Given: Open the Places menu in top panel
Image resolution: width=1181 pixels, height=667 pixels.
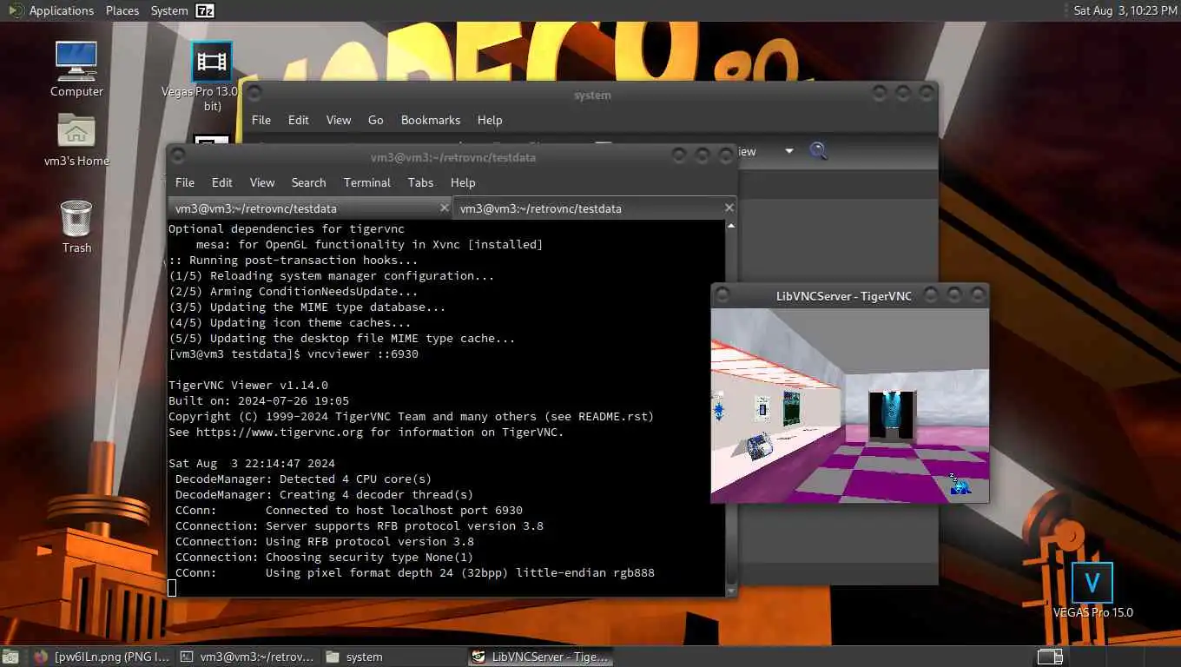Looking at the screenshot, I should point(122,10).
